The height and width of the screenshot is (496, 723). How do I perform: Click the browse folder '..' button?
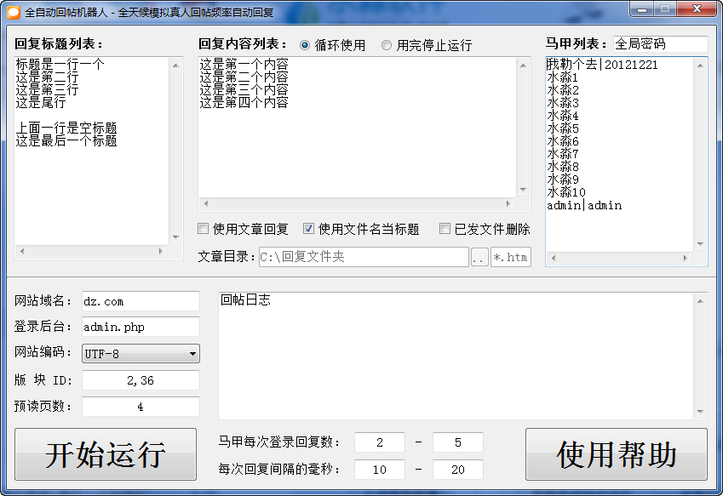[479, 257]
